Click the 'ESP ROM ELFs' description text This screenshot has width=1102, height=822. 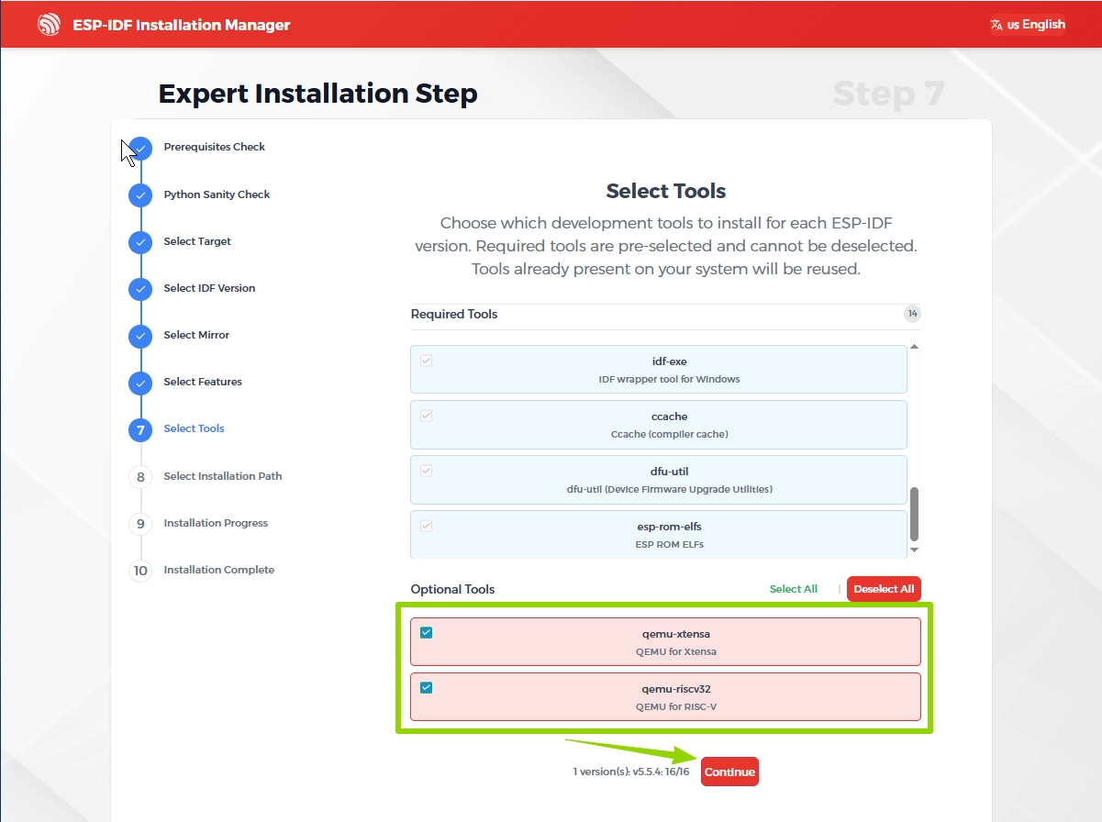[x=669, y=544]
